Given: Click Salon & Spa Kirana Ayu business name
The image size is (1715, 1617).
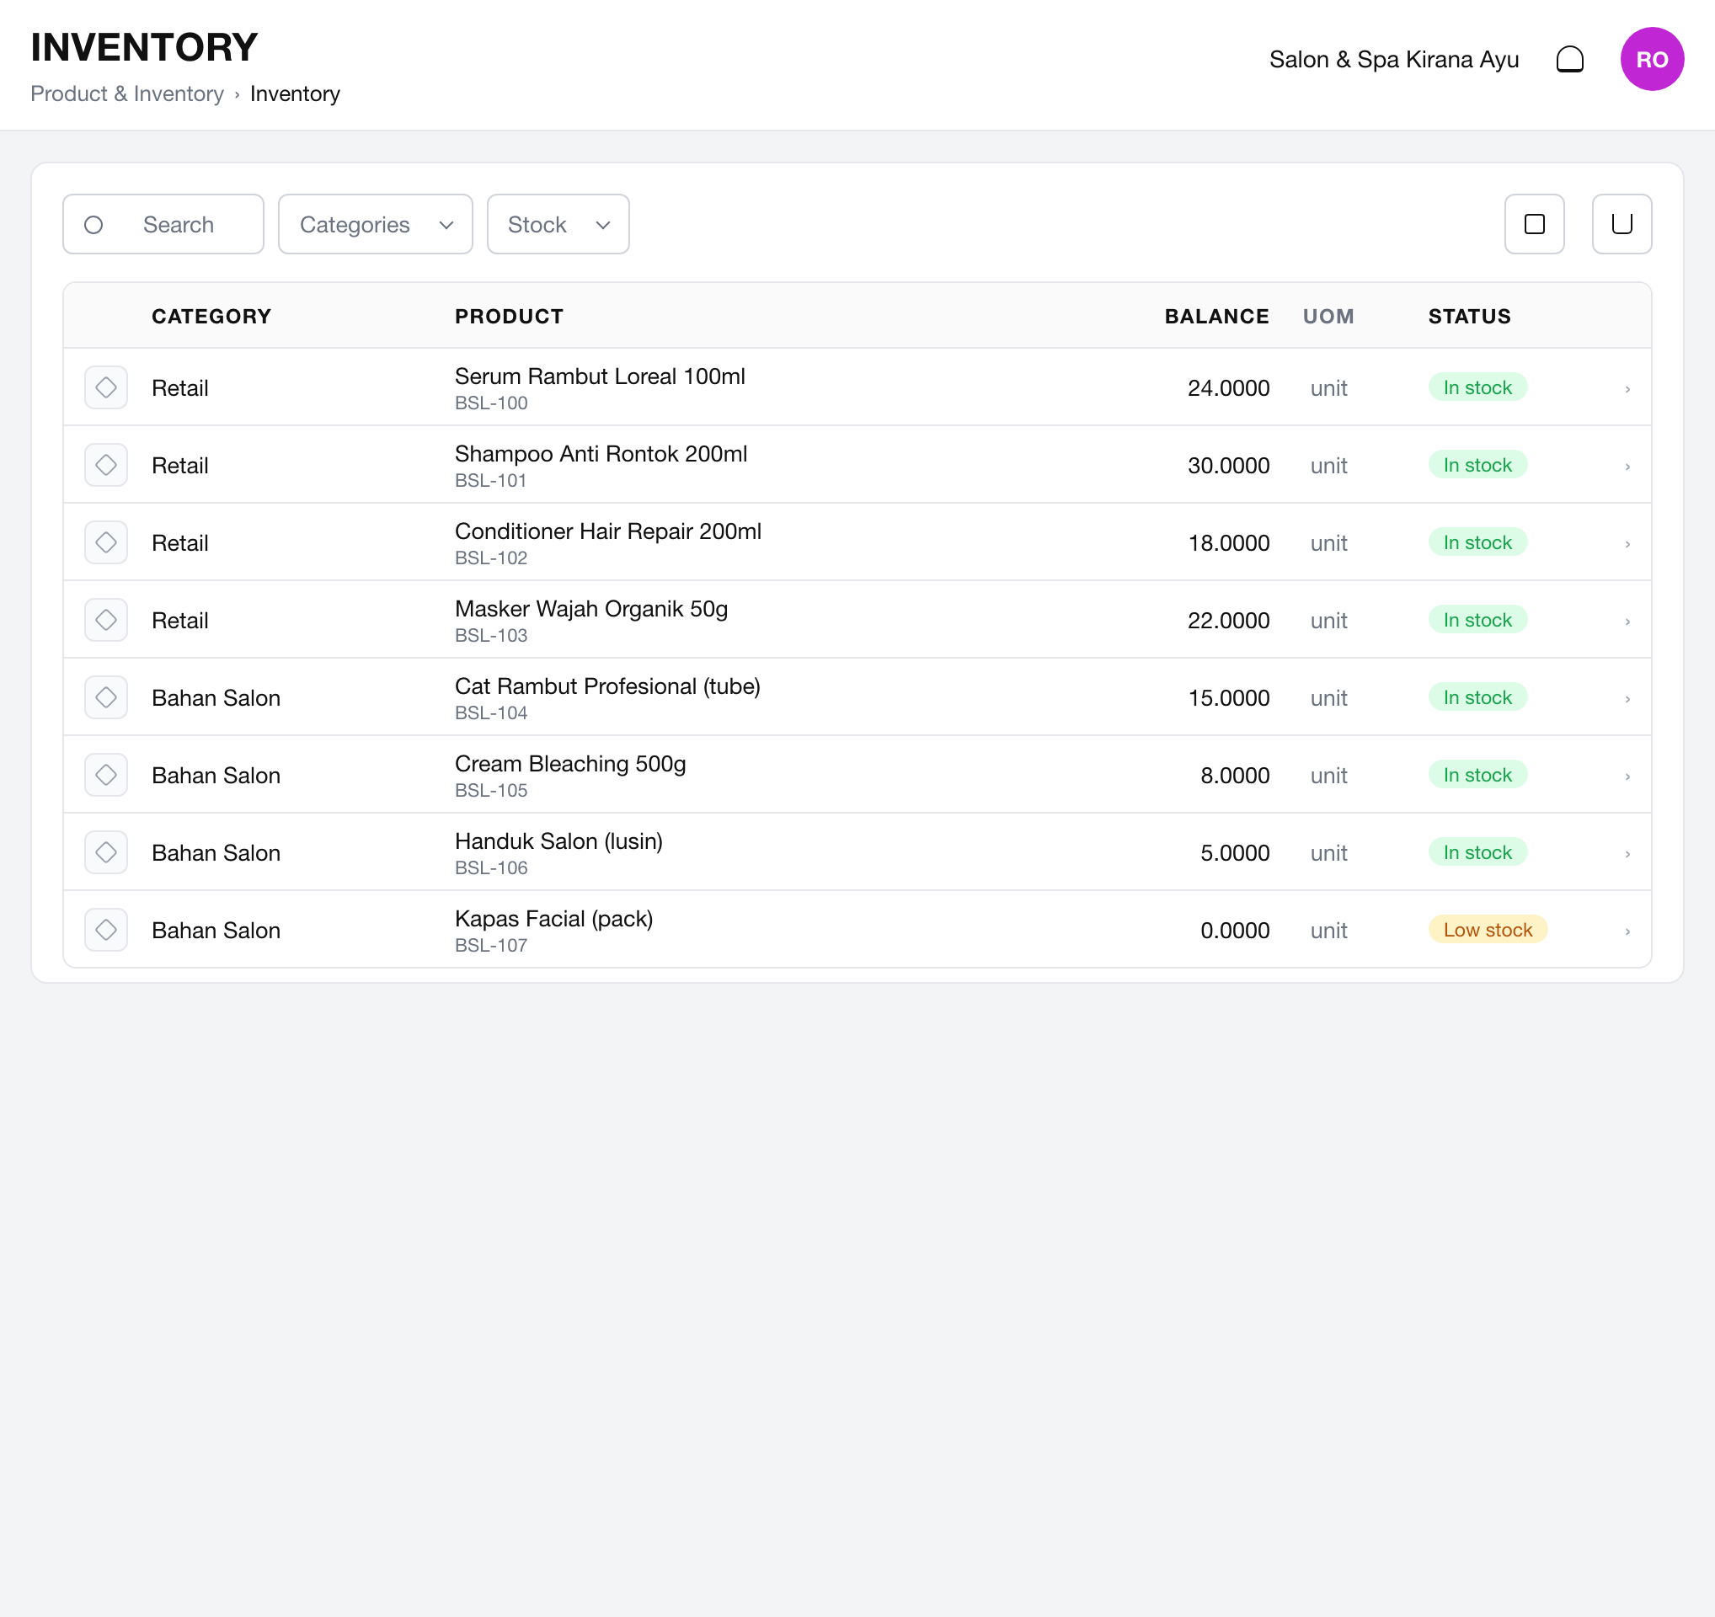Looking at the screenshot, I should pyautogui.click(x=1393, y=60).
